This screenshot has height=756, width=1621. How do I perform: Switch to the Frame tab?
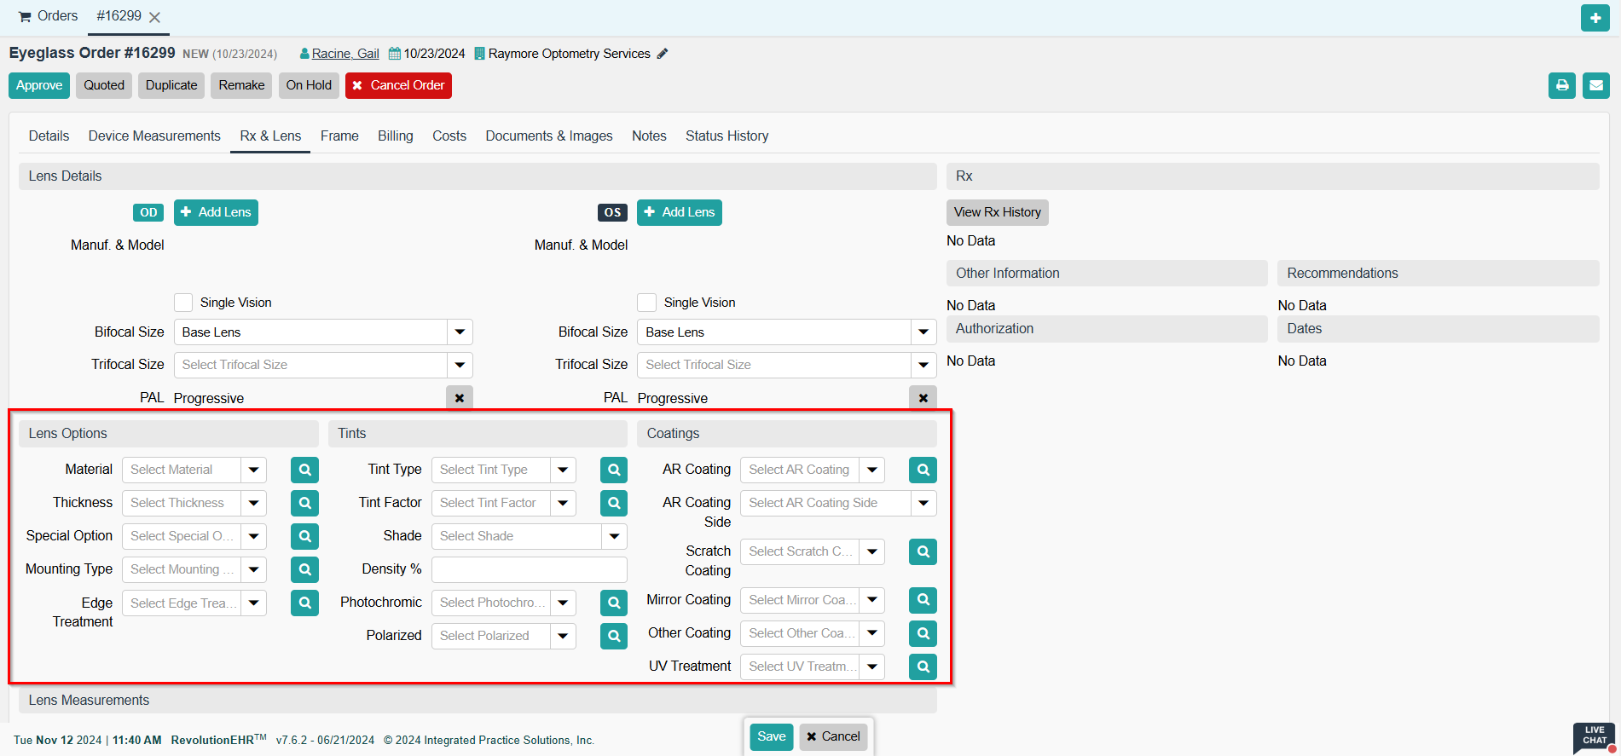[339, 136]
